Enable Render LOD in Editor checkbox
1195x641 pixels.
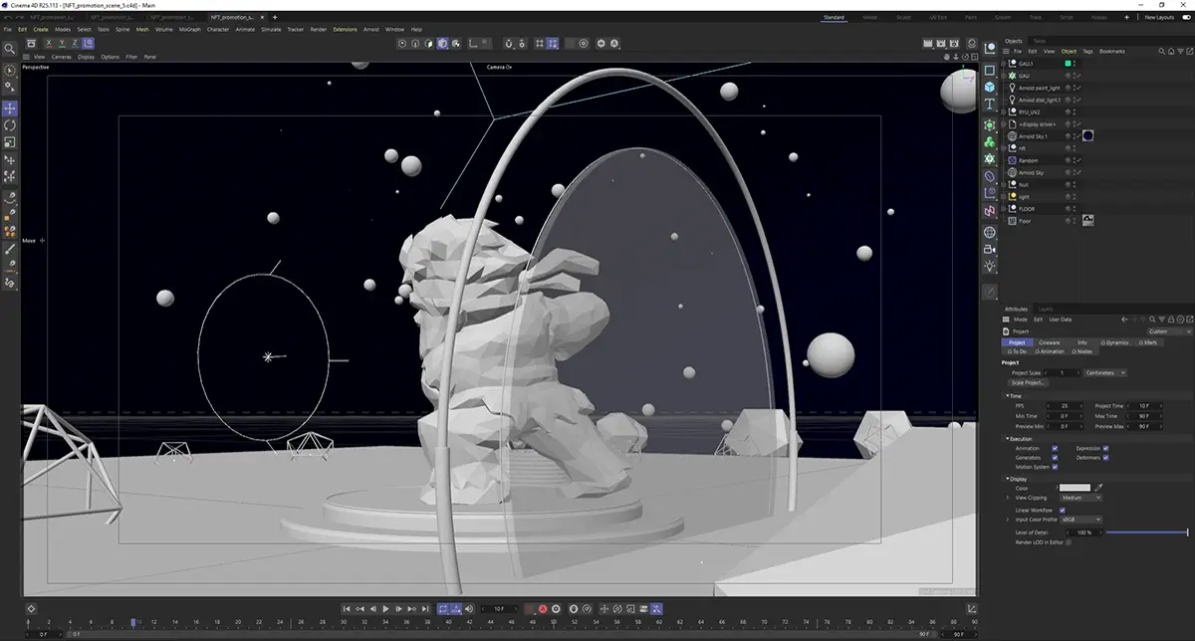tap(1070, 542)
